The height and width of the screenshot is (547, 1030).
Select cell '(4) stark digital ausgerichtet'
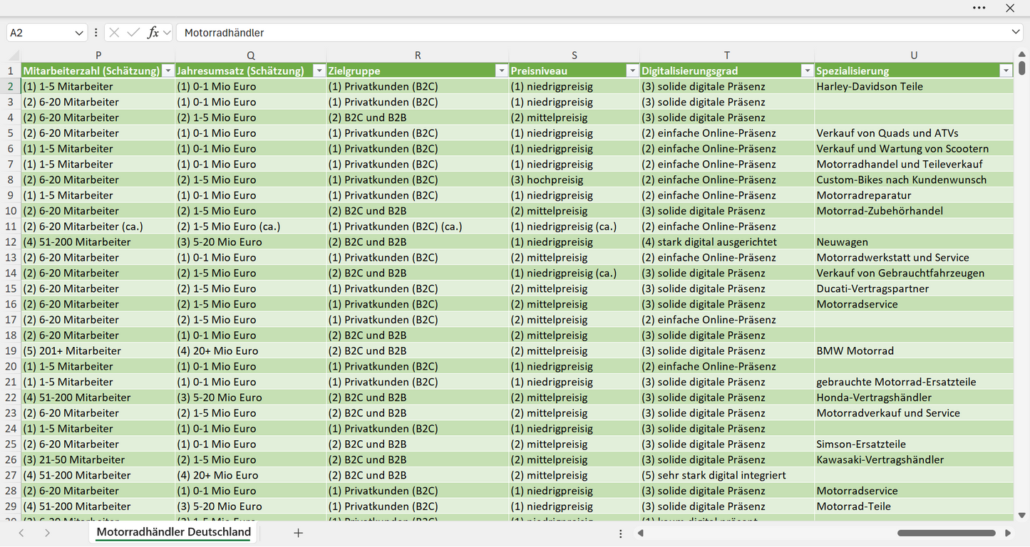727,241
